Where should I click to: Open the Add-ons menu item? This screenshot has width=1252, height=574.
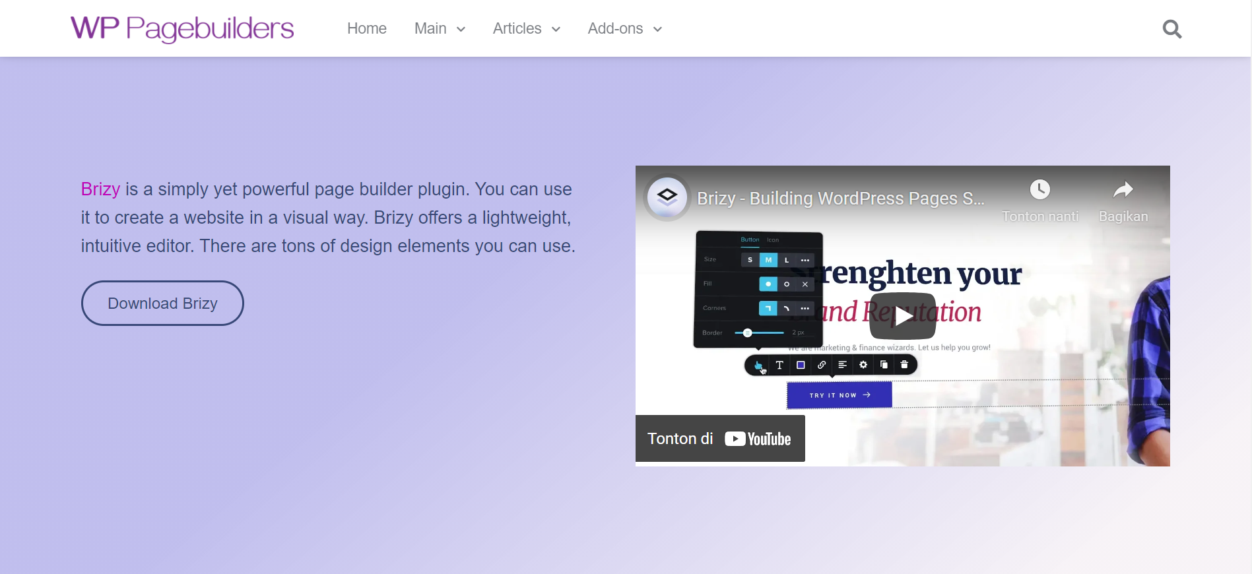click(615, 28)
